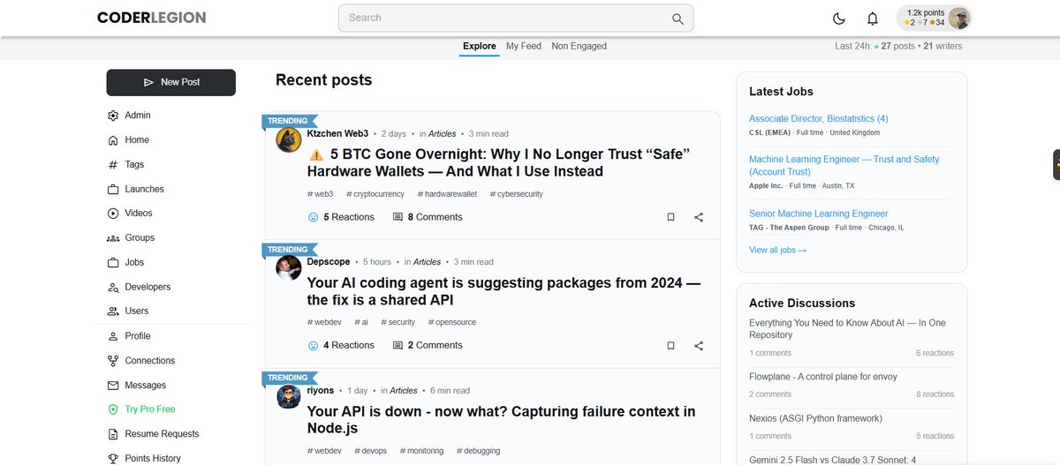The width and height of the screenshot is (1060, 465).
Task: Focus the Search input field
Action: coord(516,18)
